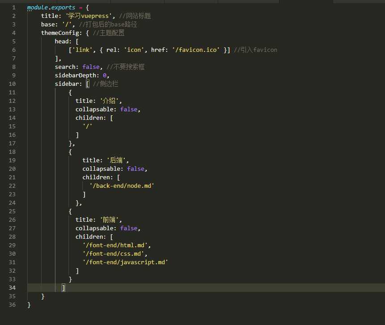Click the 'head' key name
385x325 pixels.
[62, 42]
